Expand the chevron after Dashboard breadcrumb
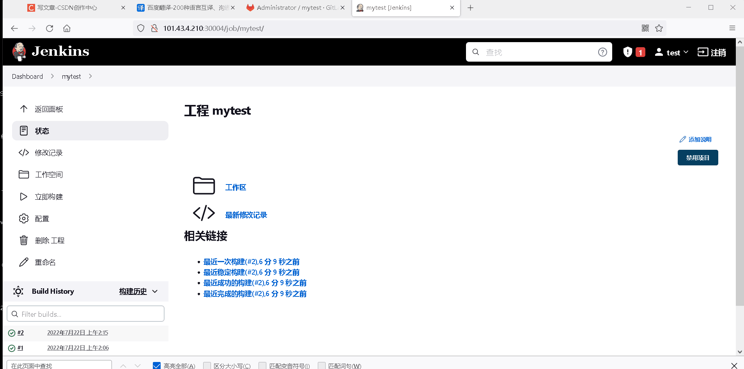This screenshot has height=369, width=744. [52, 76]
